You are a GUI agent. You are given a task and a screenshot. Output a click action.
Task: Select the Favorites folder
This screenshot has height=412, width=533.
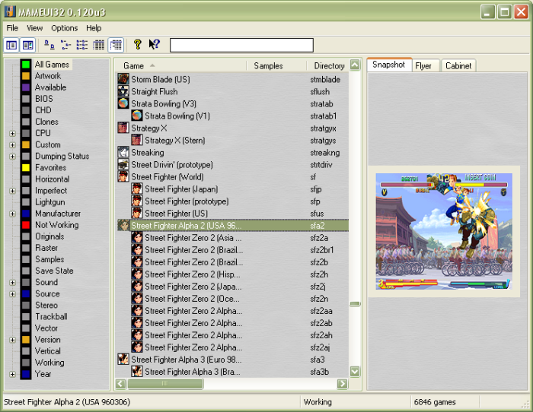[x=51, y=168]
